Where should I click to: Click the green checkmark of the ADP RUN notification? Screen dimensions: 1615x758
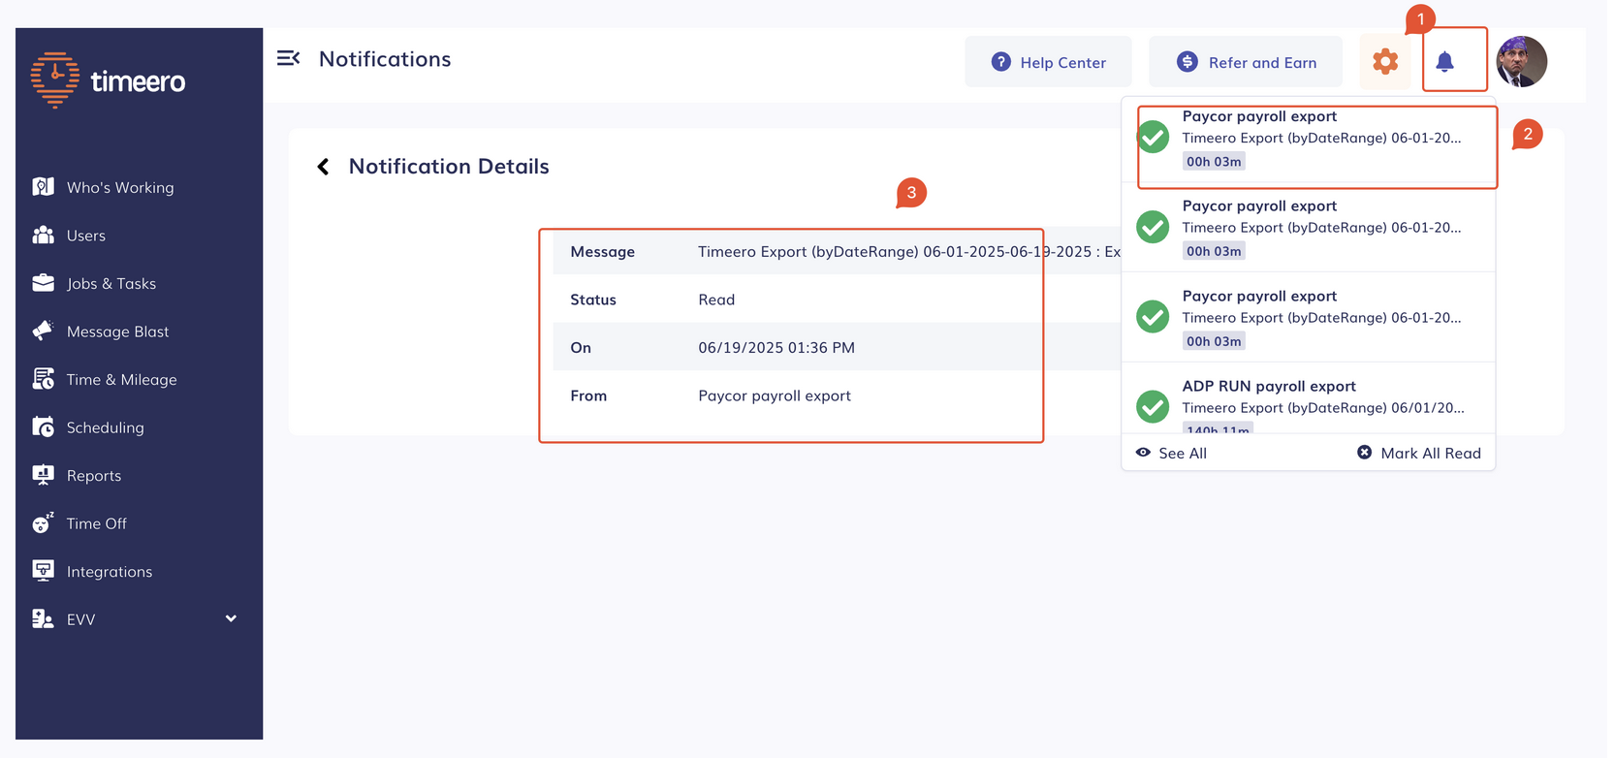click(x=1153, y=406)
